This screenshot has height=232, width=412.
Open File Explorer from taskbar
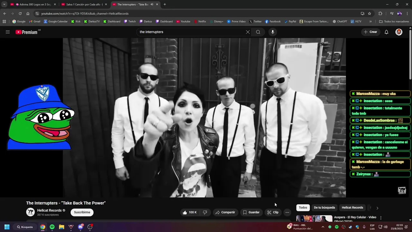[61, 227]
